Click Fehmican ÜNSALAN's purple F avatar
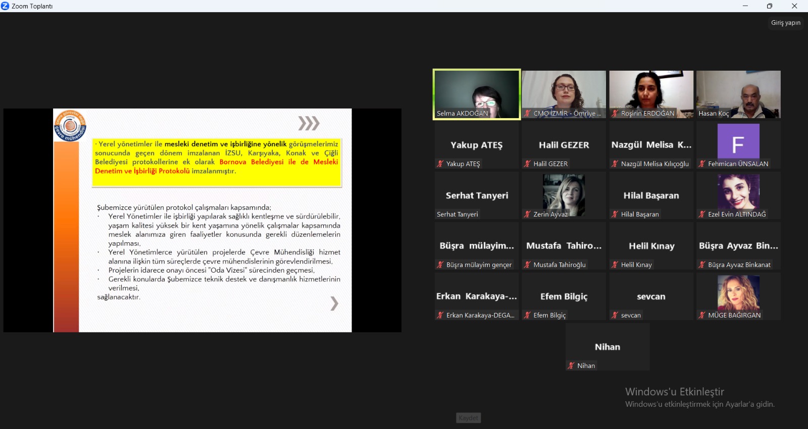Screen dimensions: 808x429 [x=738, y=142]
